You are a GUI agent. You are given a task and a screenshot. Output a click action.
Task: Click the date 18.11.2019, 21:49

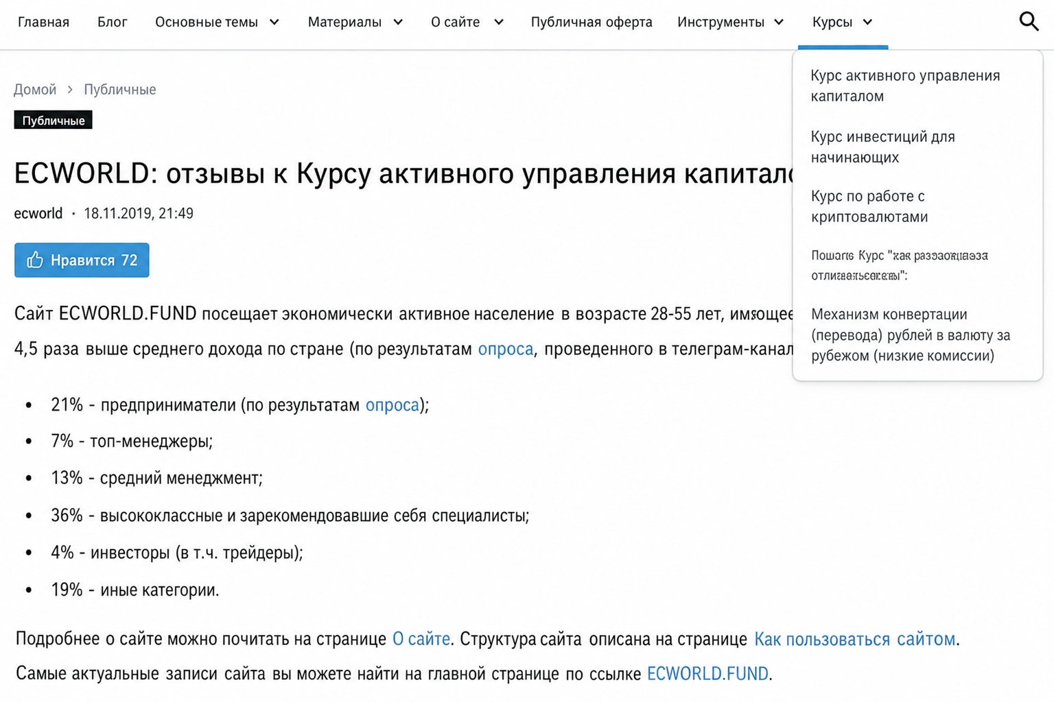tap(139, 213)
